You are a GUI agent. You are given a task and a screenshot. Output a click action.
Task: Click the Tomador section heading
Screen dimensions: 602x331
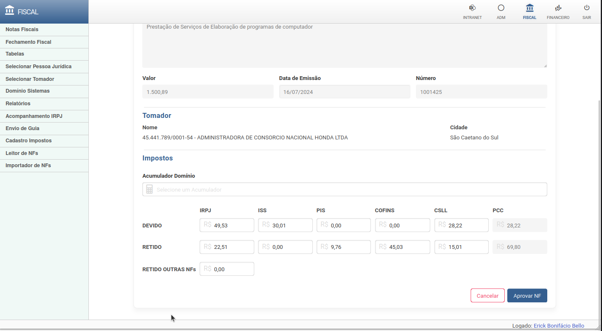tap(157, 115)
